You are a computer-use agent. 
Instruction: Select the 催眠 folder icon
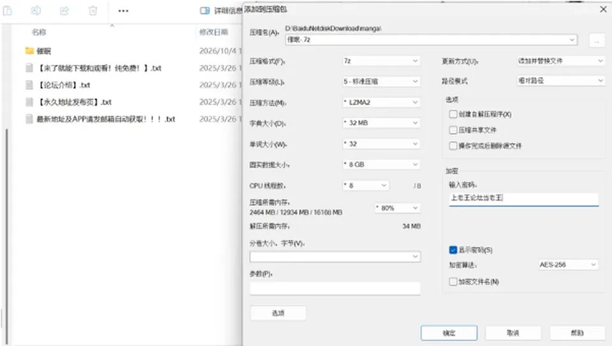(29, 51)
